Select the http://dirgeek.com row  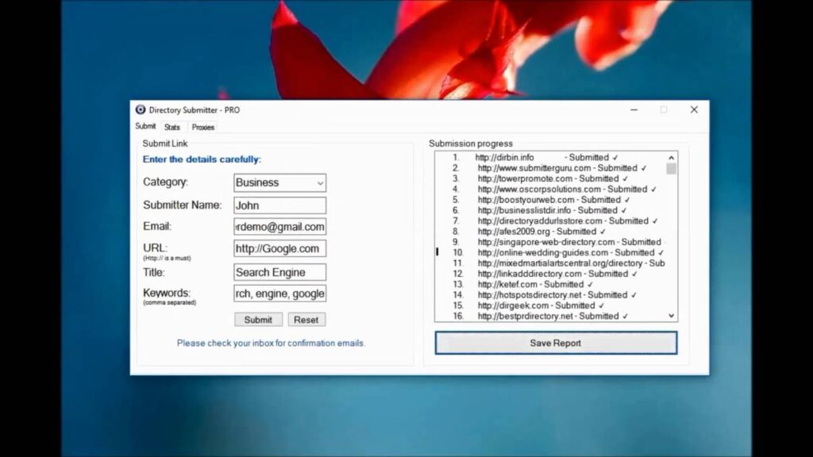(x=551, y=305)
